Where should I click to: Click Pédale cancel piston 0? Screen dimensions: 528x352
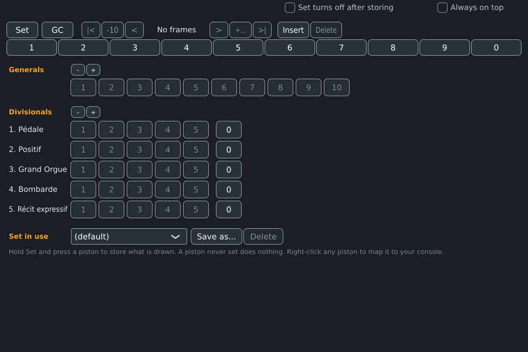[x=229, y=130]
